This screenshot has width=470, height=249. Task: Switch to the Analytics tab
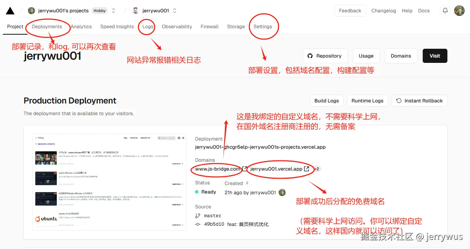[81, 26]
